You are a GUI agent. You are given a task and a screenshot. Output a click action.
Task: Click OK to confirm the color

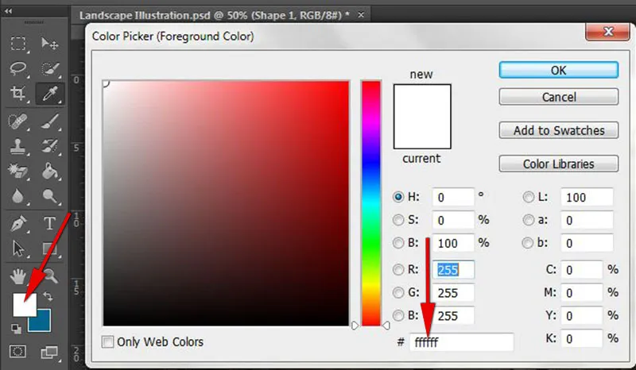coord(559,70)
